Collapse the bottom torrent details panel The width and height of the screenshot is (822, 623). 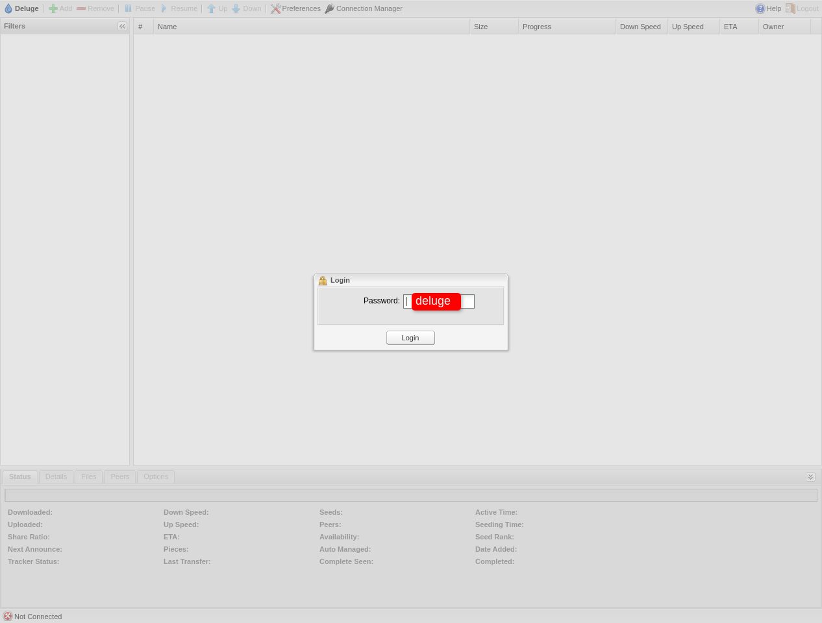(x=810, y=476)
